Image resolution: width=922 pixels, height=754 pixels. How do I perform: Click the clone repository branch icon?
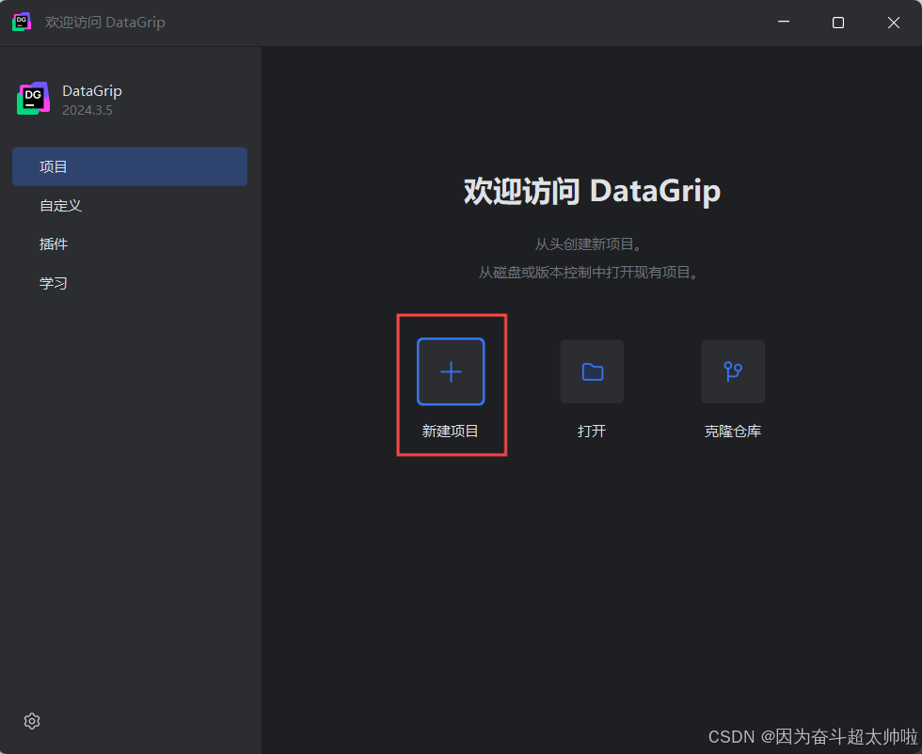733,371
